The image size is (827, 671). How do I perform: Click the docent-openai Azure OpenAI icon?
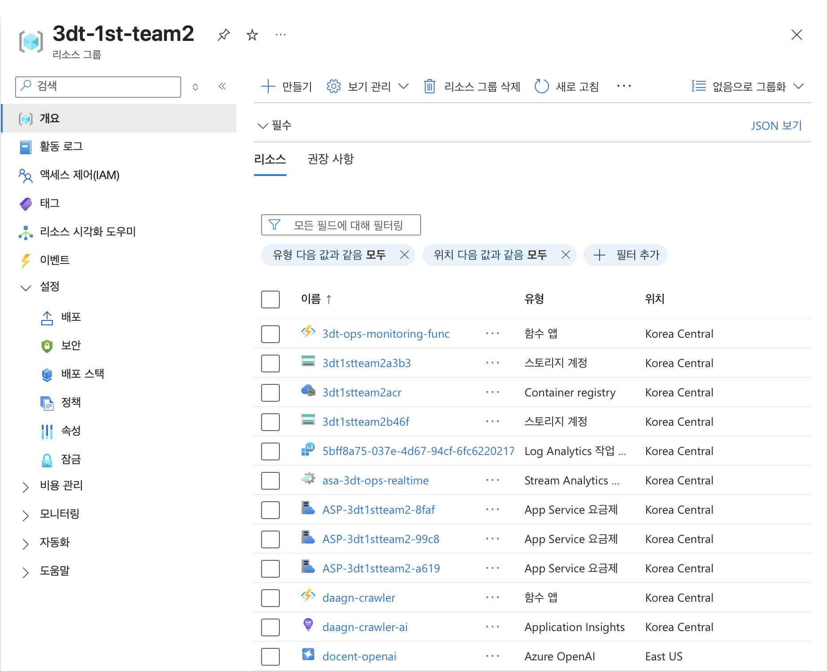click(308, 655)
